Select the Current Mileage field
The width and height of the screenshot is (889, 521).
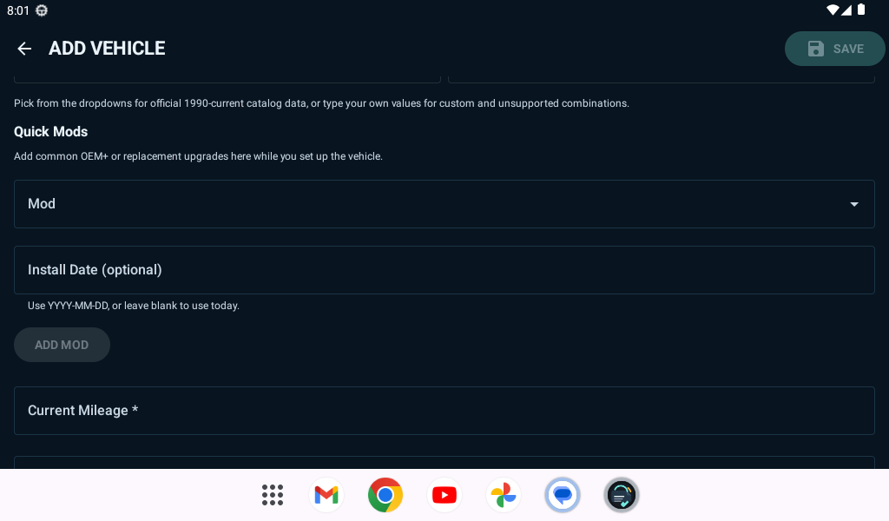point(444,410)
